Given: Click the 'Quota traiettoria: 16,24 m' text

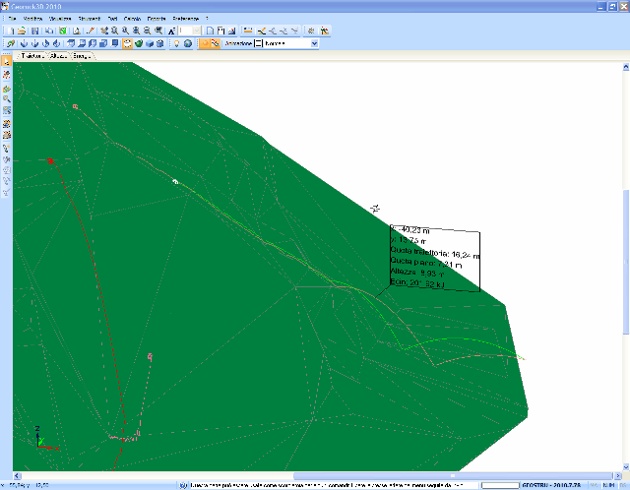Looking at the screenshot, I should [x=435, y=253].
